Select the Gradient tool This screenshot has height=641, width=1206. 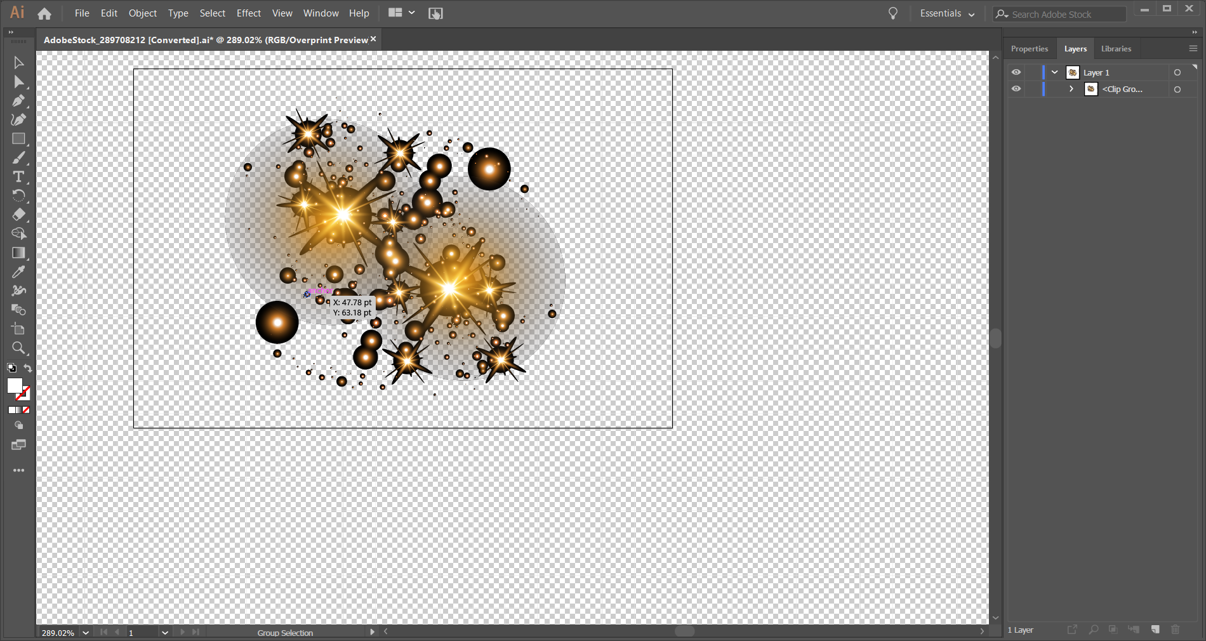tap(19, 253)
